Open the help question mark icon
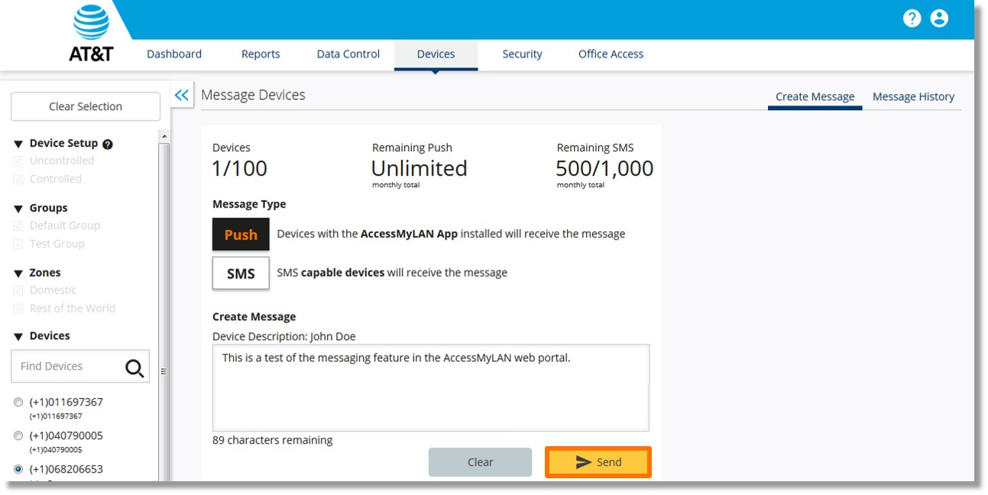Screen dimensions: 988x495 coord(912,18)
